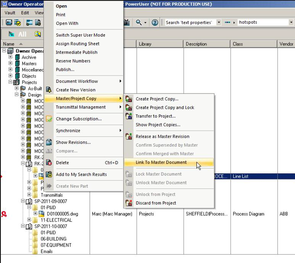Viewport: 295px width, 263px height.
Task: Click the Discard from Project icon
Action: [129, 203]
